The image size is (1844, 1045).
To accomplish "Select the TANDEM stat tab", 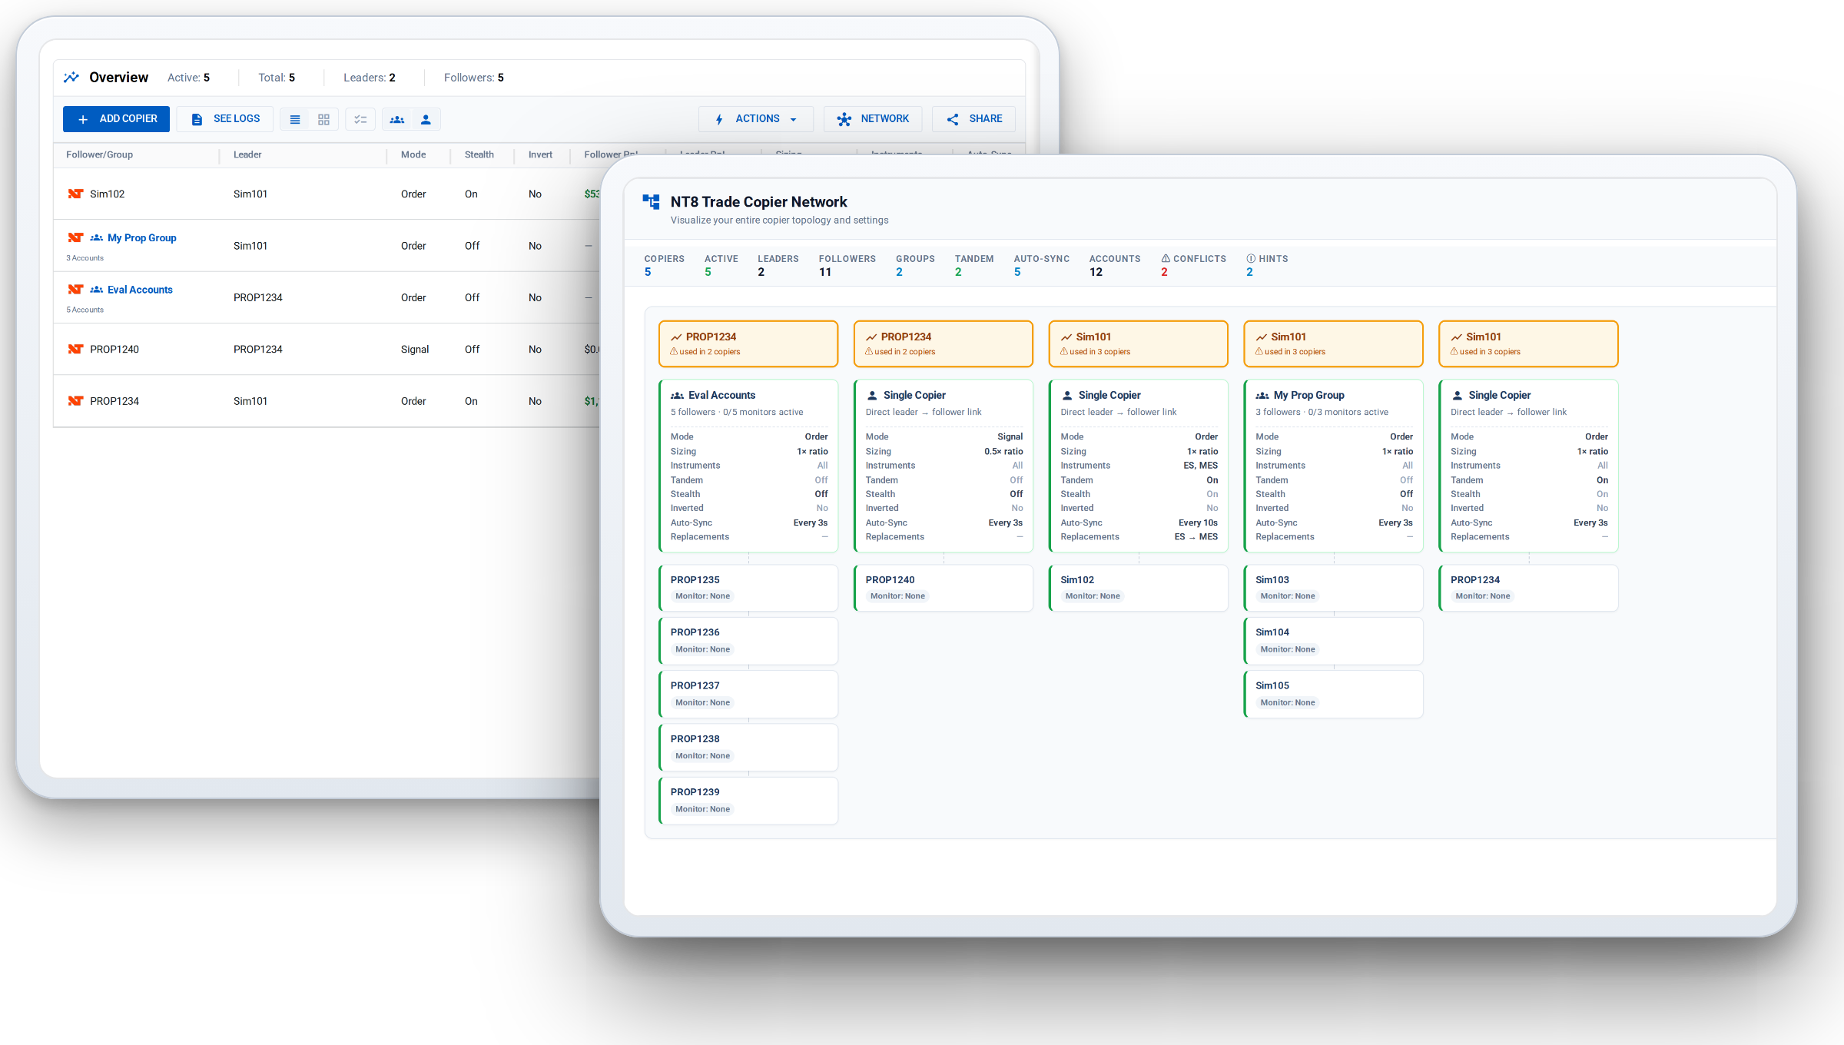I will point(974,265).
